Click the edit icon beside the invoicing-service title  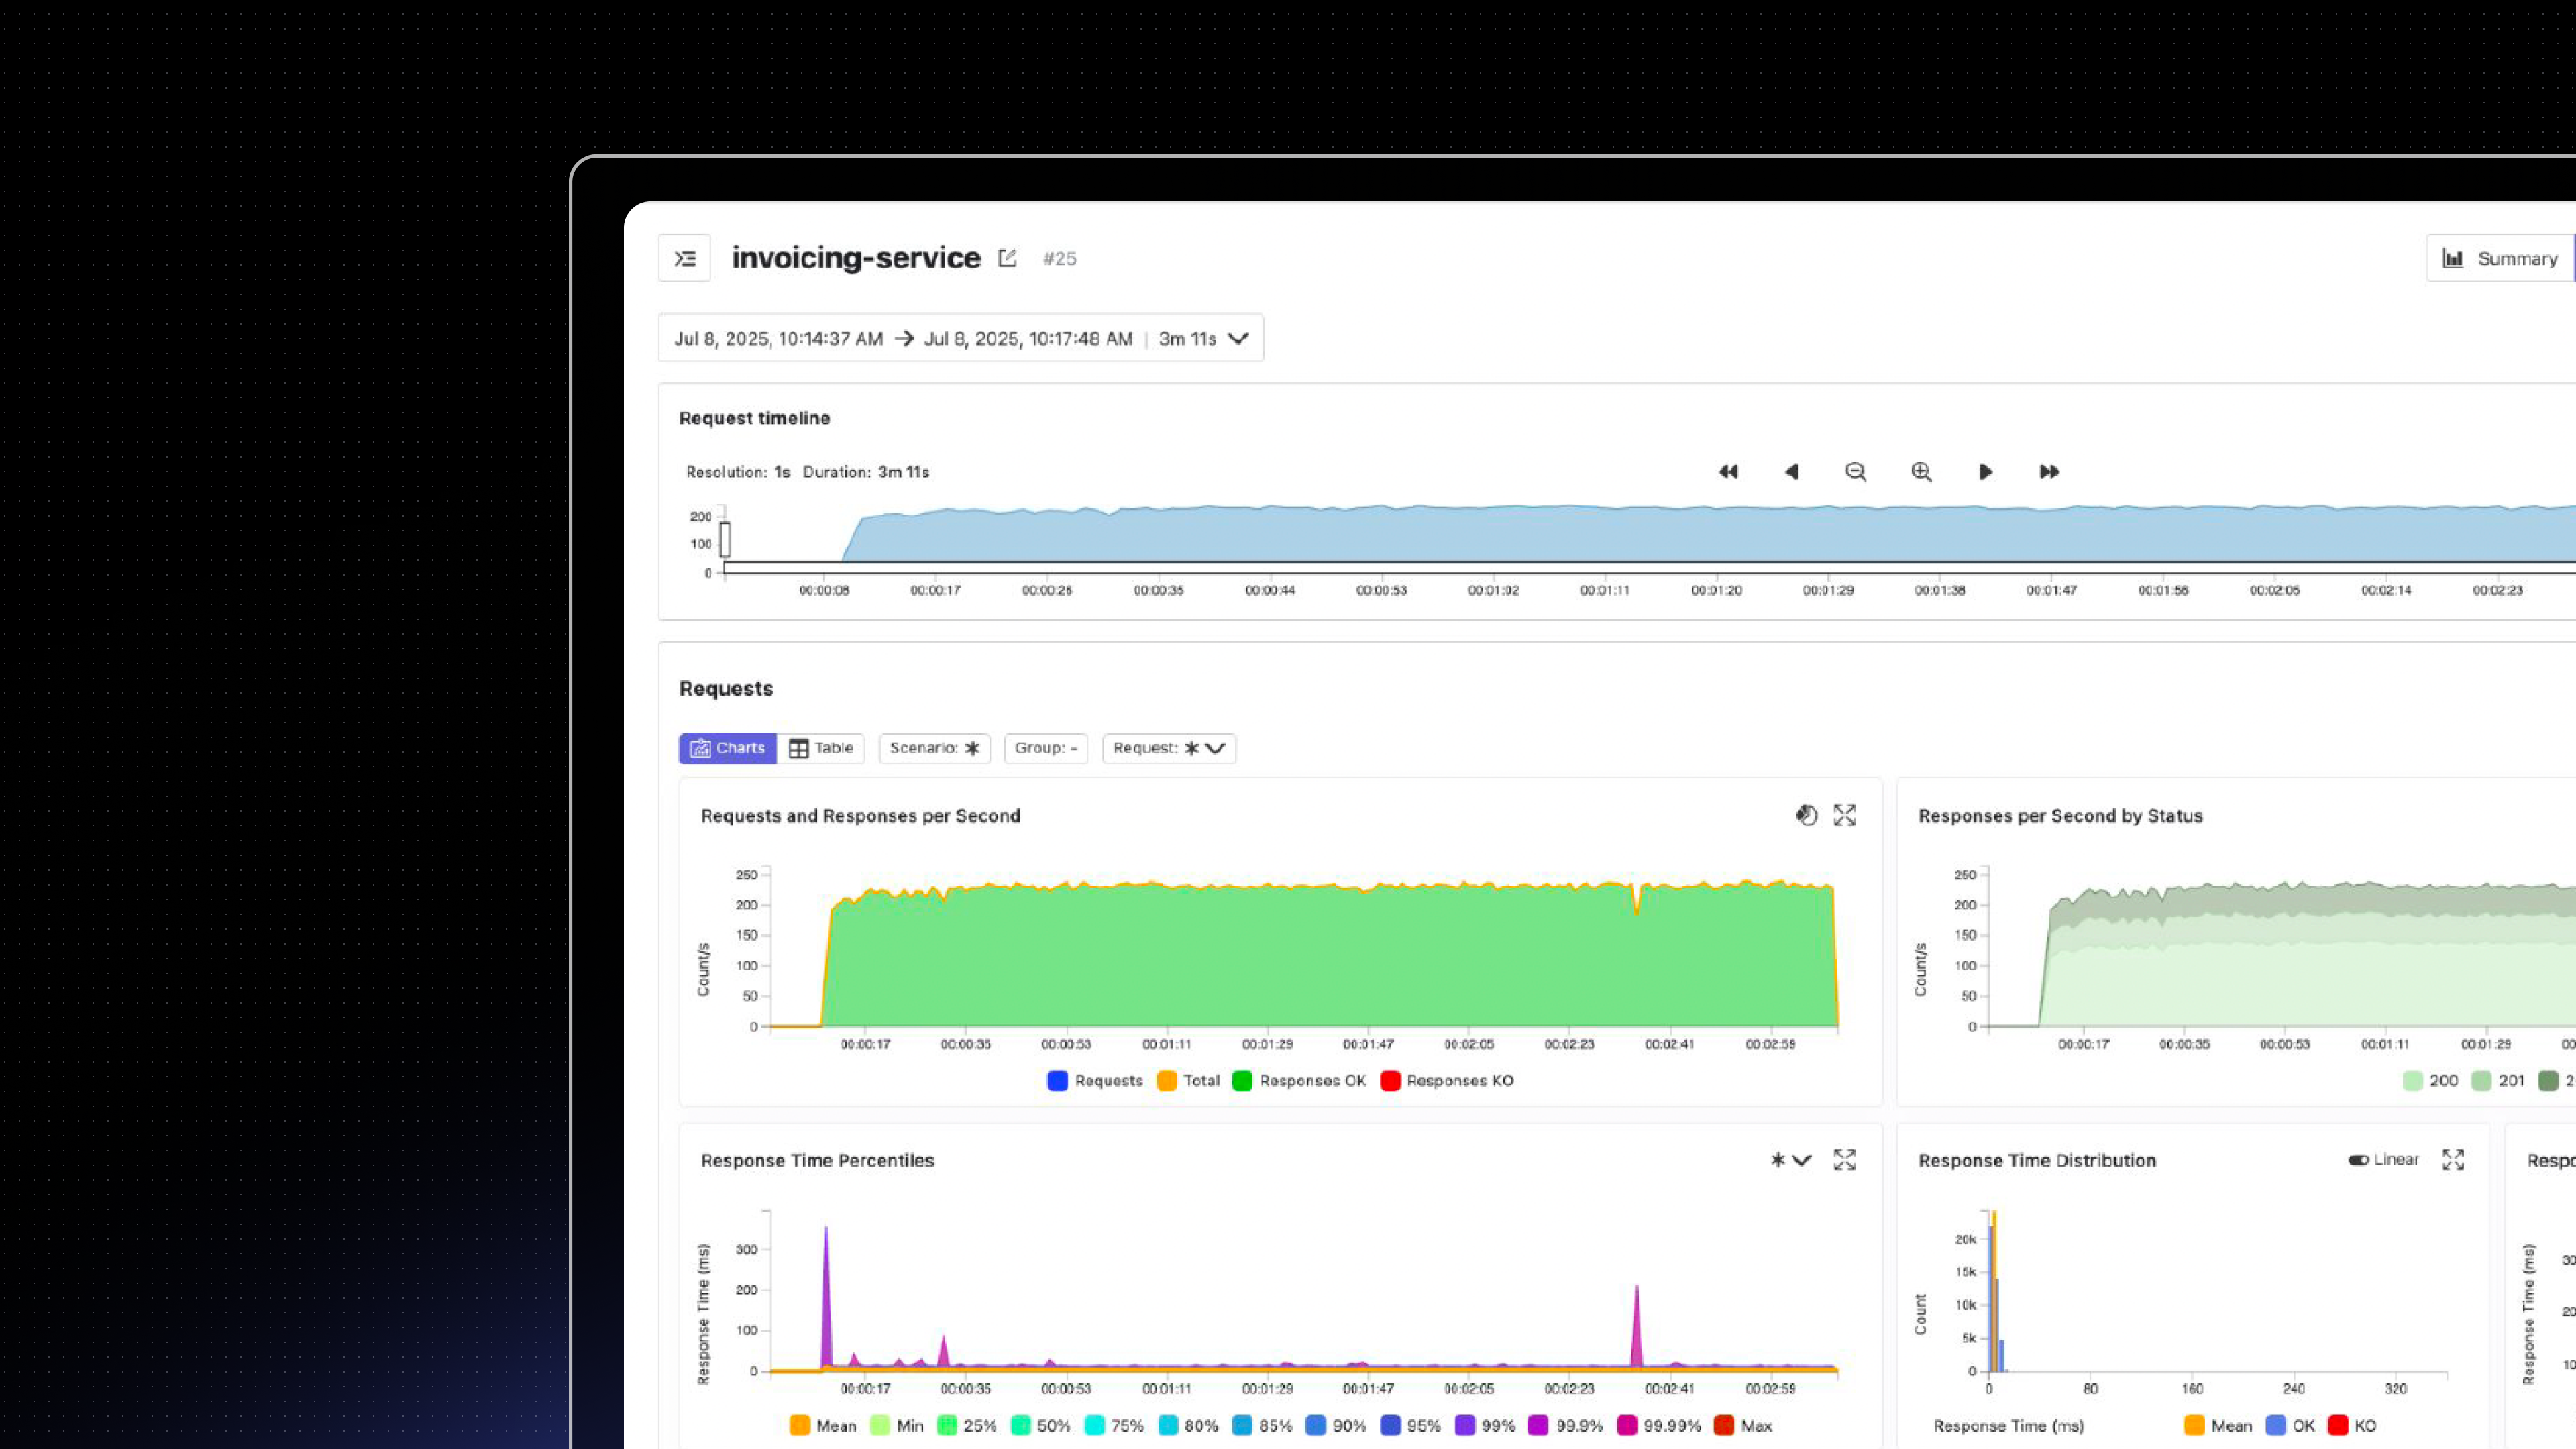click(x=1007, y=258)
